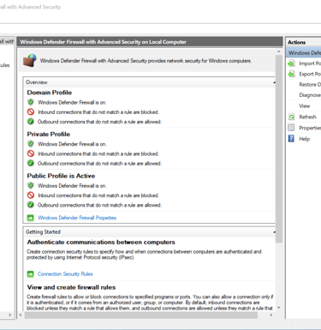The height and width of the screenshot is (330, 321).
Task: Click vertical scrollbar up arrow in center pane
Action: click(x=279, y=51)
